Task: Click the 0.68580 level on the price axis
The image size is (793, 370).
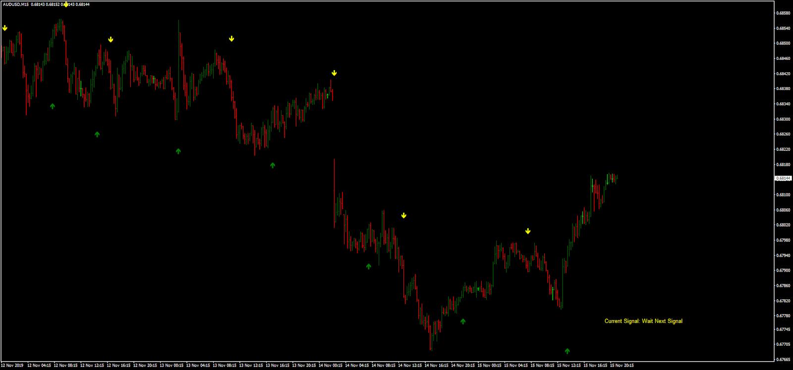Action: tap(783, 13)
